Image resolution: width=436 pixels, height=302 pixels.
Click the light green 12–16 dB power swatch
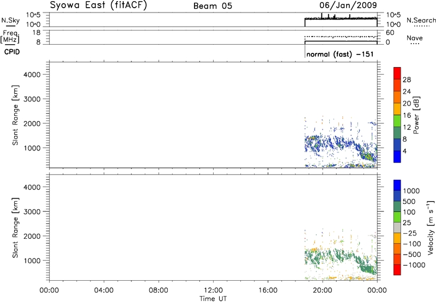397,120
